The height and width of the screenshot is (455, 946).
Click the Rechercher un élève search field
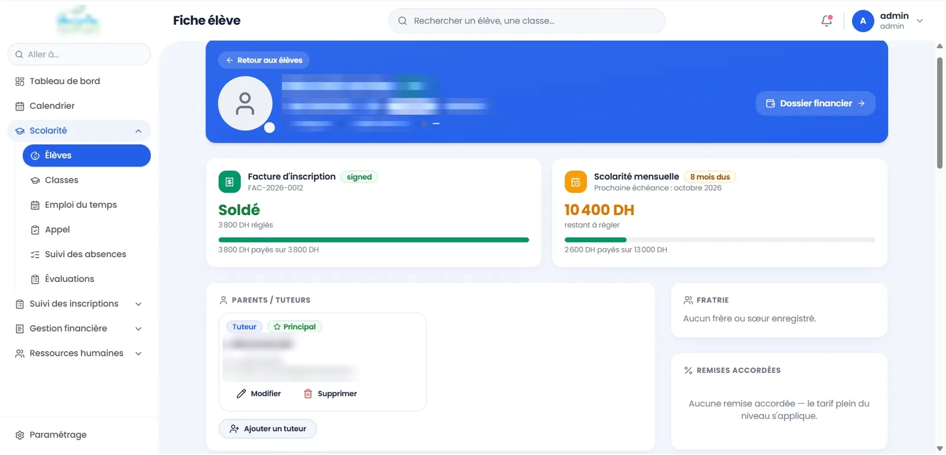(x=527, y=21)
